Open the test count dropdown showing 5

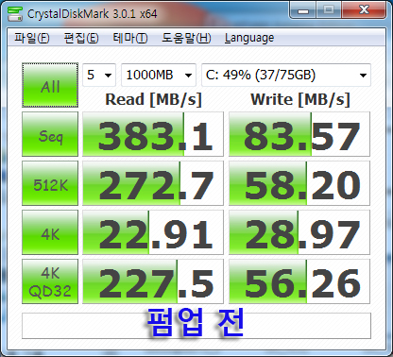point(99,75)
